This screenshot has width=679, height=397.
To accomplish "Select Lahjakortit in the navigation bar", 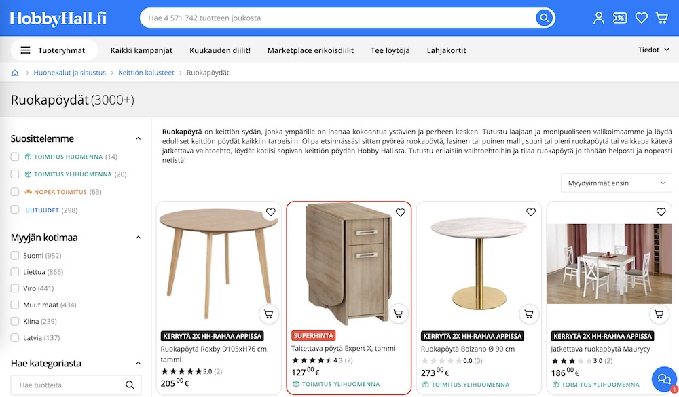I will [x=446, y=50].
